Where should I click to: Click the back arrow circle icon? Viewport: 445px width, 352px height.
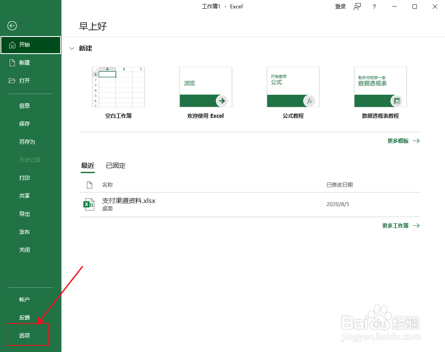point(12,26)
